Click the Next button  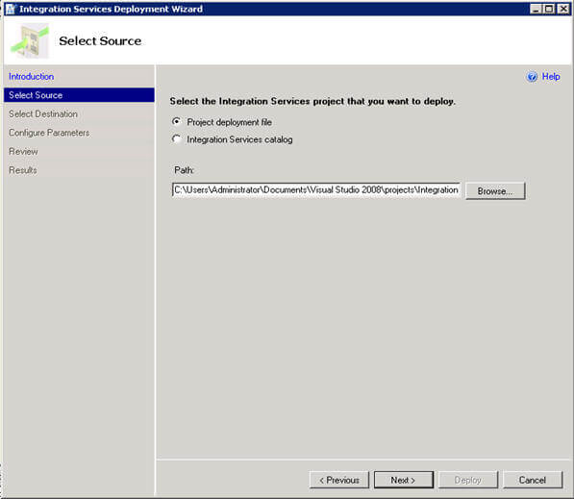tap(404, 480)
